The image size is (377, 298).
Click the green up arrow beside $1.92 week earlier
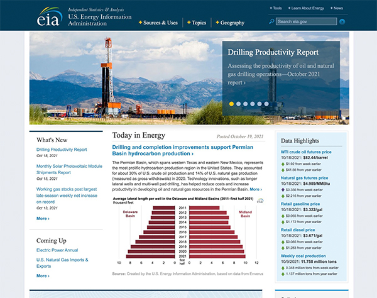coord(283,164)
